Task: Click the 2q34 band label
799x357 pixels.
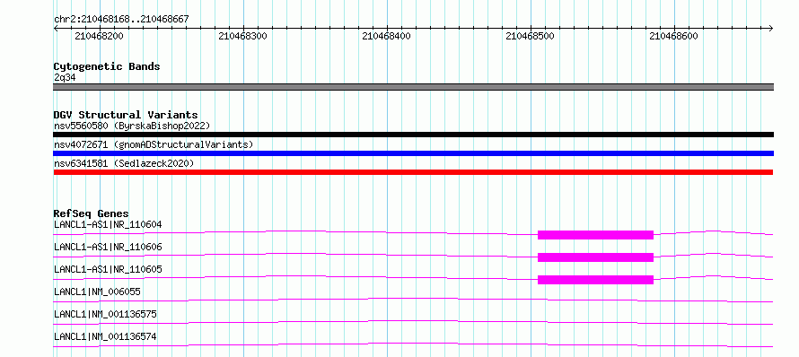Action: (66, 77)
